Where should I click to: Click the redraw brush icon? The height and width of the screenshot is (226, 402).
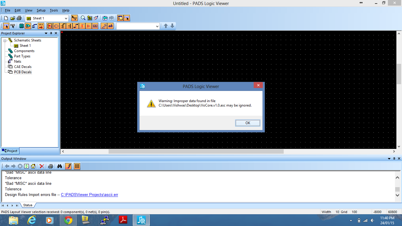point(96,18)
